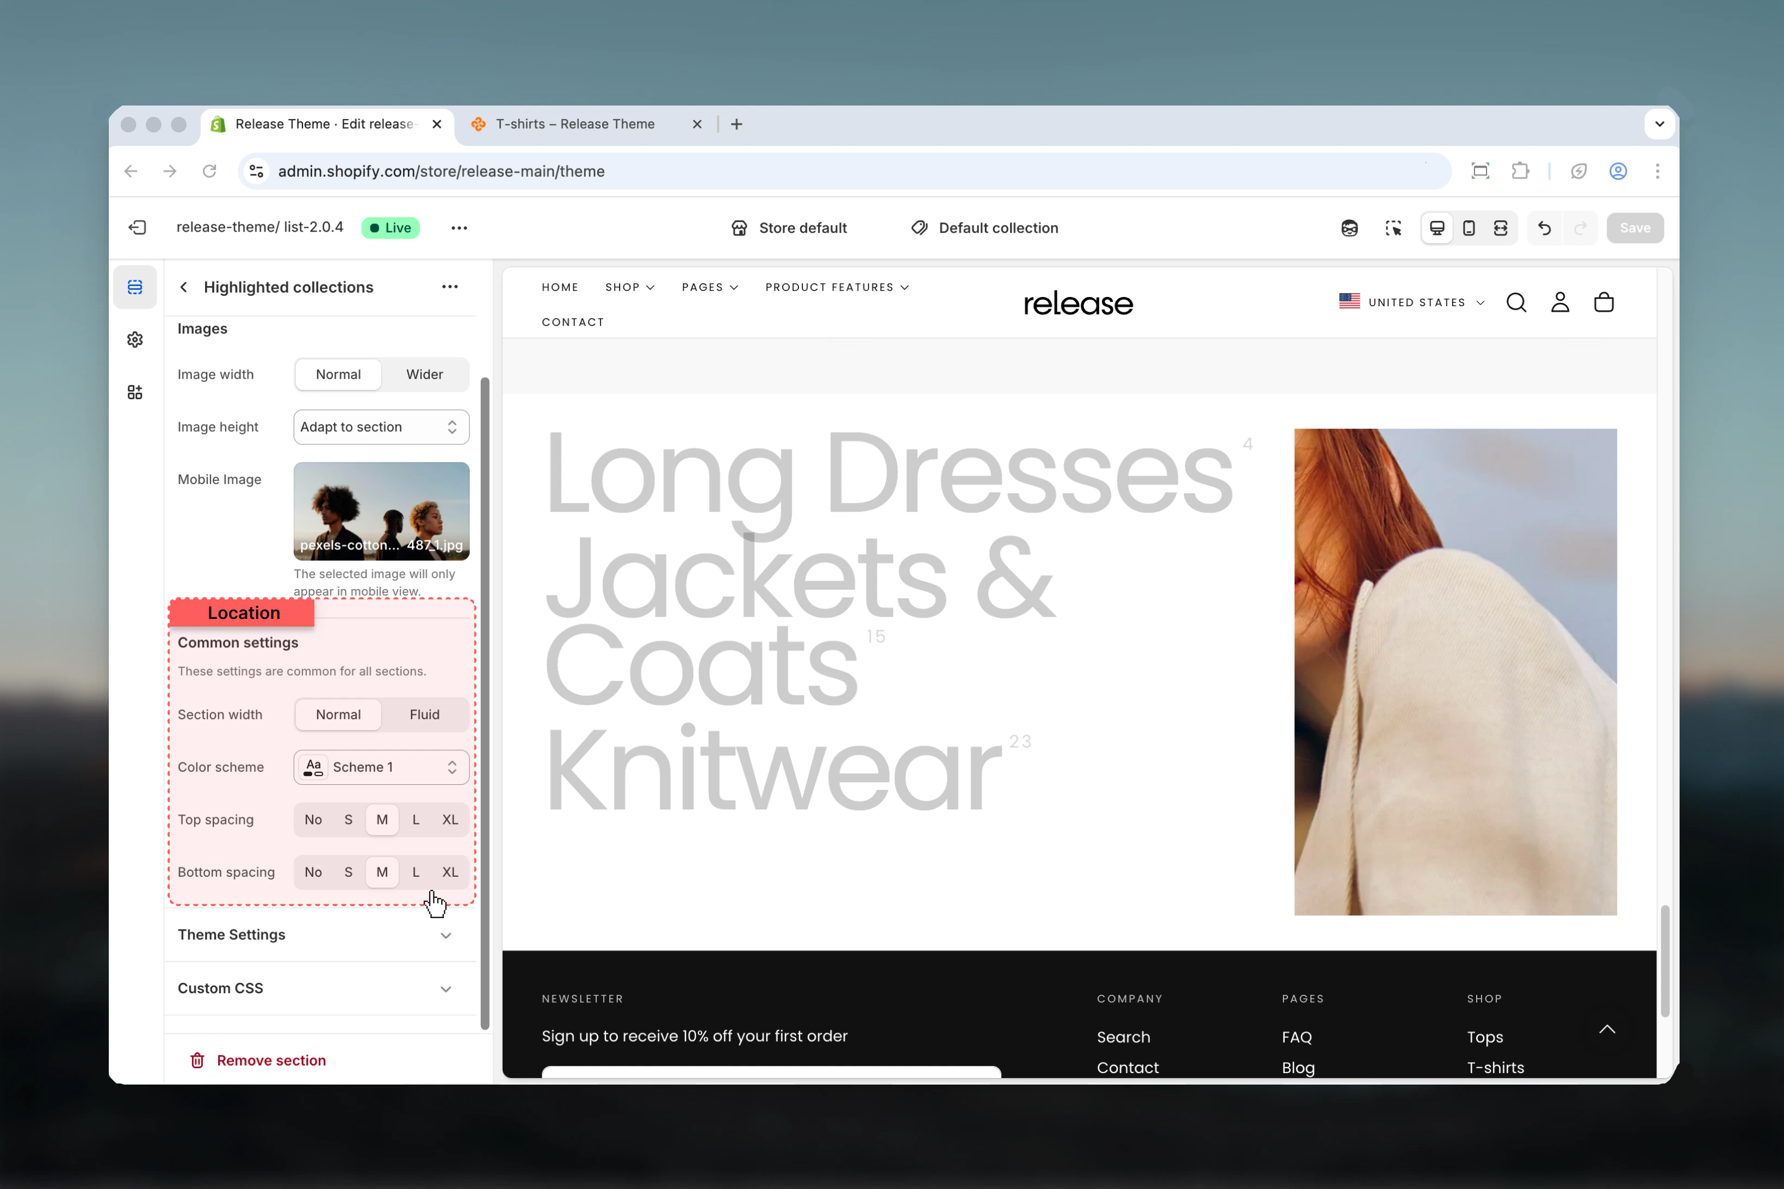Open the App embeds icon in the sidebar
The height and width of the screenshot is (1189, 1784).
point(135,392)
